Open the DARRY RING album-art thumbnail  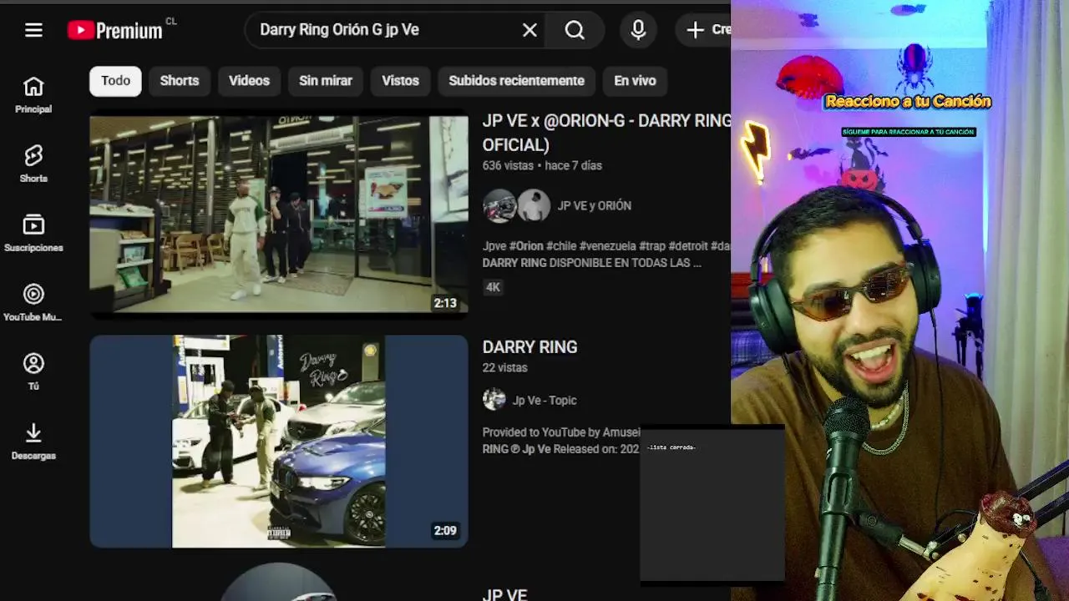point(279,442)
